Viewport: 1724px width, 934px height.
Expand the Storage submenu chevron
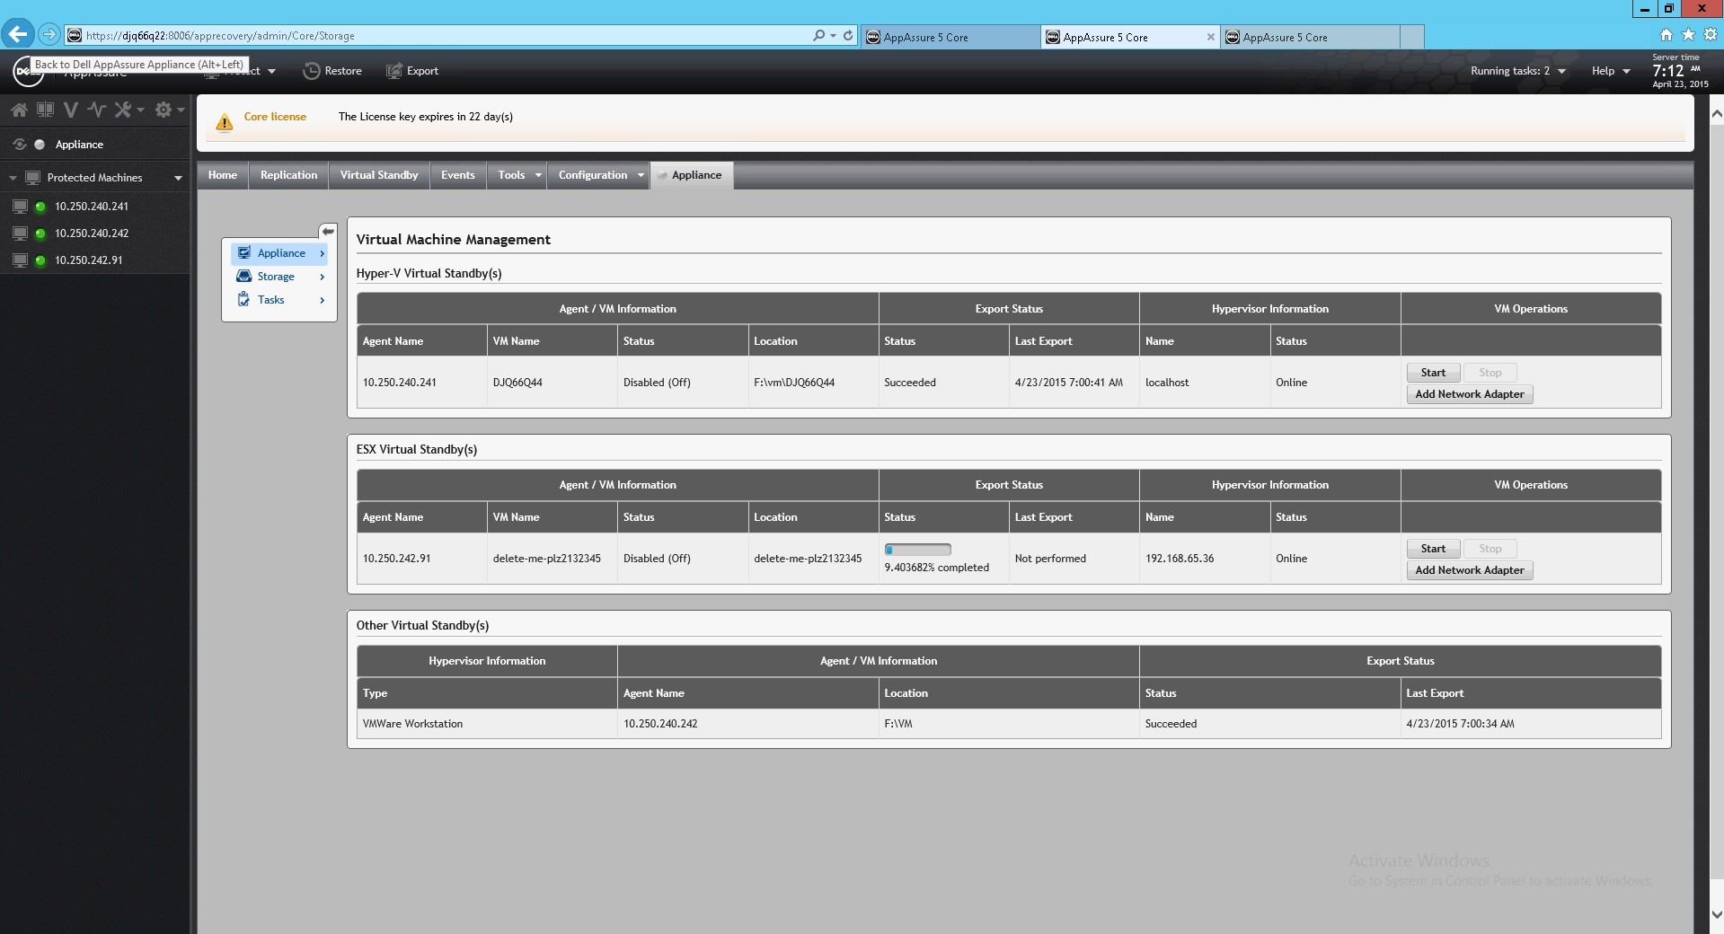pyautogui.click(x=322, y=277)
